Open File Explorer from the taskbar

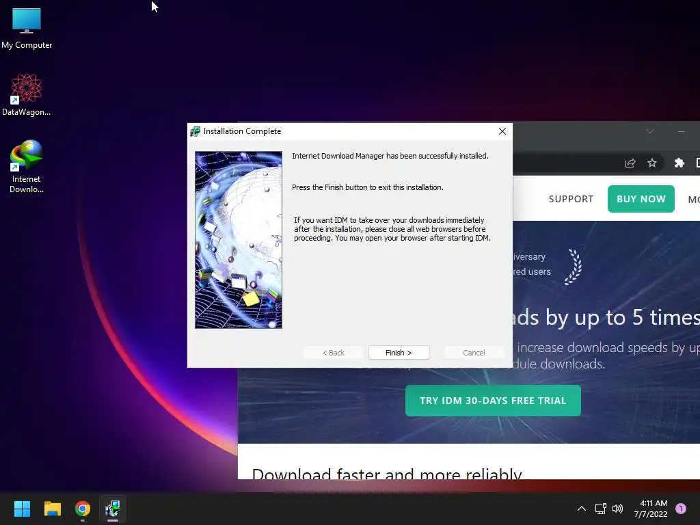[52, 509]
